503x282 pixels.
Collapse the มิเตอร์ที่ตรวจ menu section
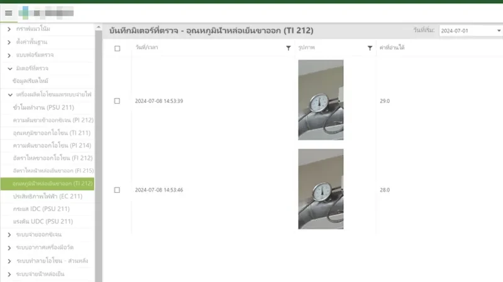click(x=10, y=68)
